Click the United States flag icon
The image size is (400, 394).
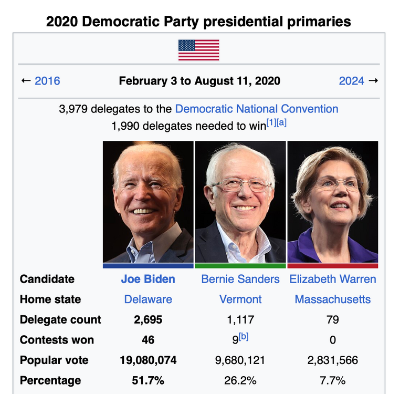(198, 50)
